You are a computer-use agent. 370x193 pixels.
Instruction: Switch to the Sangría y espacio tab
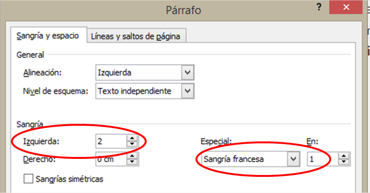click(x=48, y=36)
